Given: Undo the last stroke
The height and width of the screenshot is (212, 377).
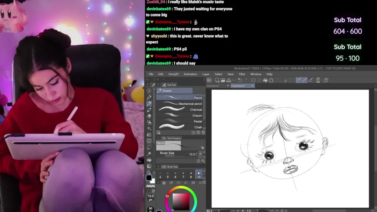Looking at the screenshot, I should point(240,80).
